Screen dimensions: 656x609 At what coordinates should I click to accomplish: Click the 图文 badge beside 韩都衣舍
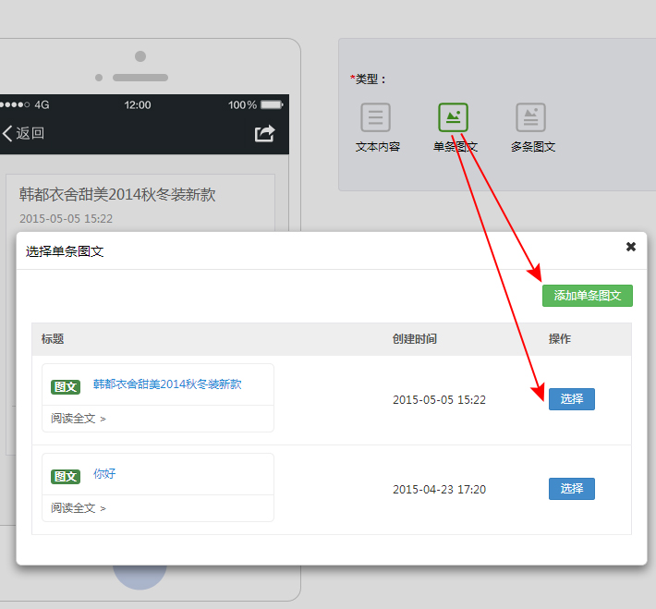tap(66, 387)
